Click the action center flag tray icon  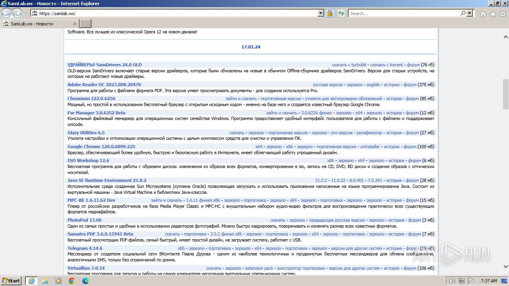pos(471,281)
